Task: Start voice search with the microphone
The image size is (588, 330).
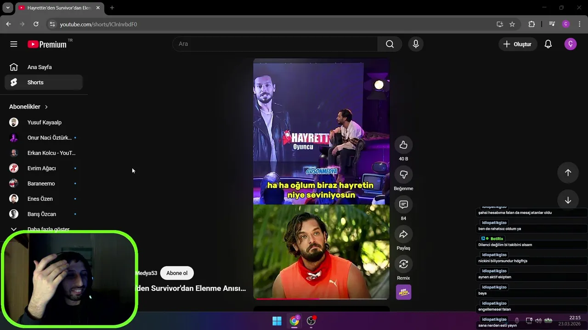Action: click(x=416, y=44)
